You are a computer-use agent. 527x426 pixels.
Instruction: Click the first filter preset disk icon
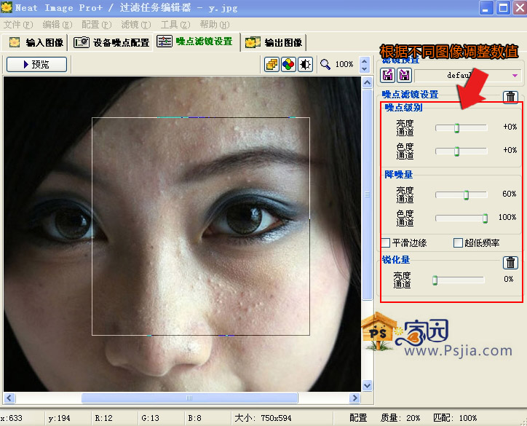pyautogui.click(x=388, y=75)
